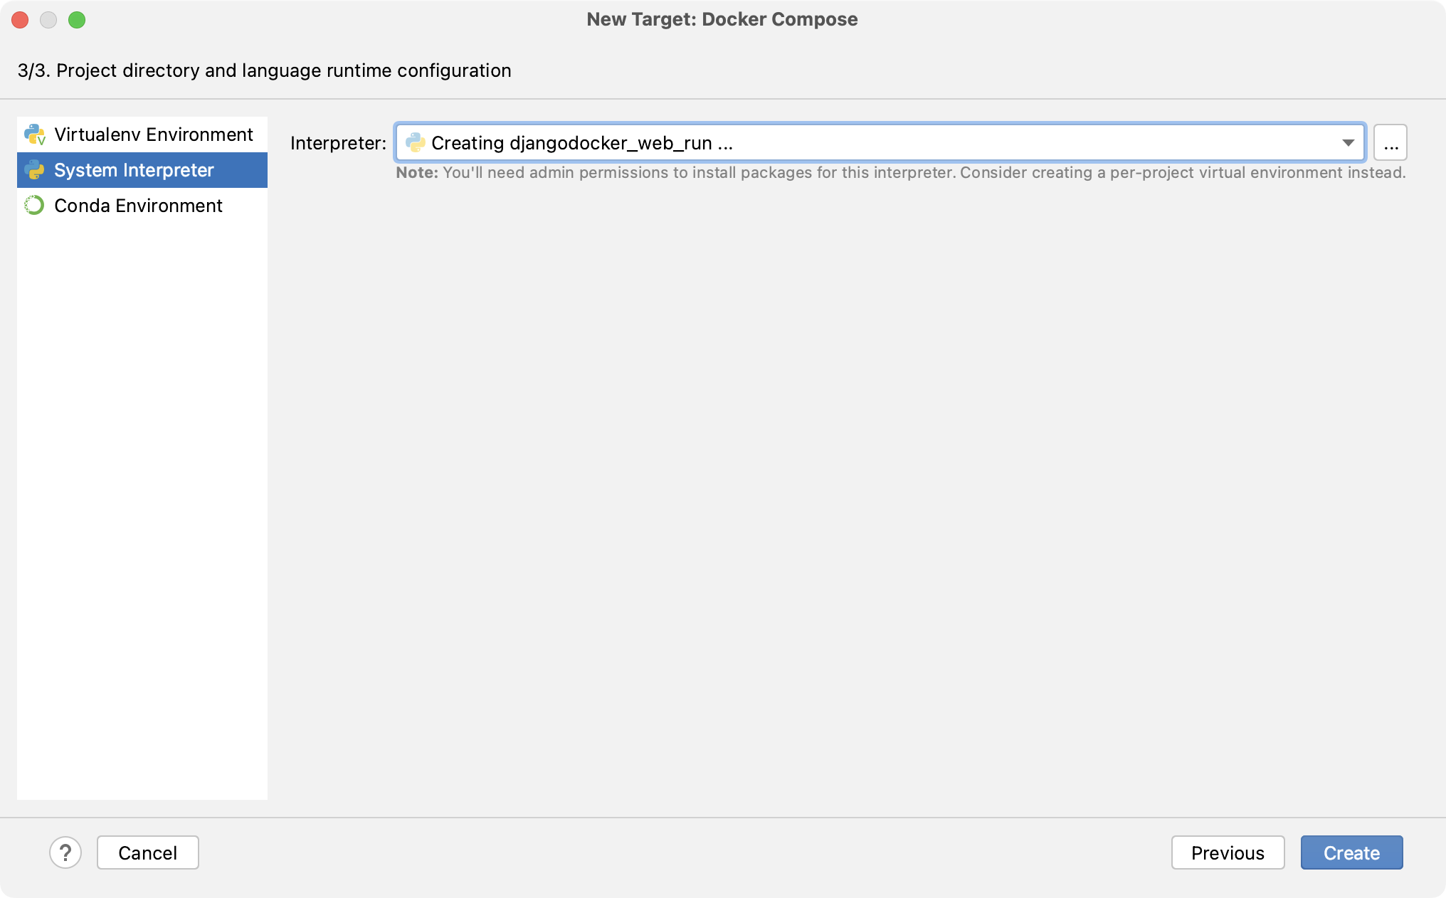1446x898 pixels.
Task: Click the Virtualenv Environment icon
Action: pos(35,134)
